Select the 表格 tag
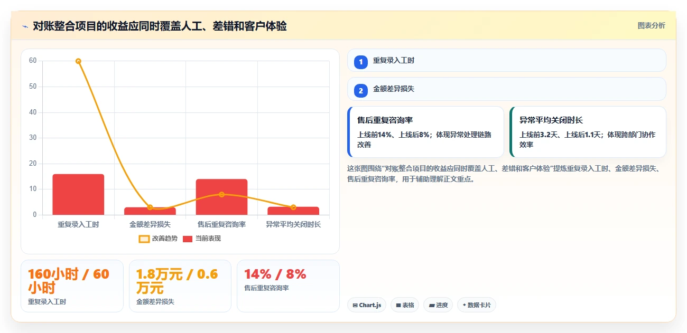 click(405, 305)
